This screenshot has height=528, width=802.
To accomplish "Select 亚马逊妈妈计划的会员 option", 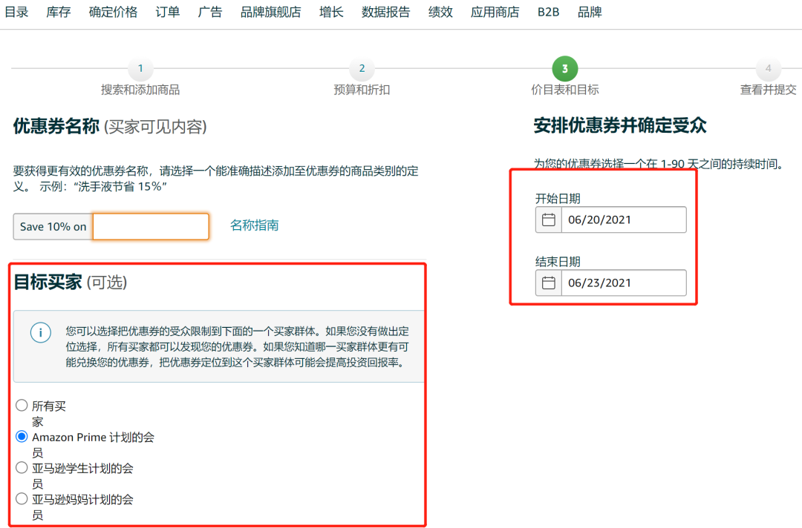I will pos(22,498).
